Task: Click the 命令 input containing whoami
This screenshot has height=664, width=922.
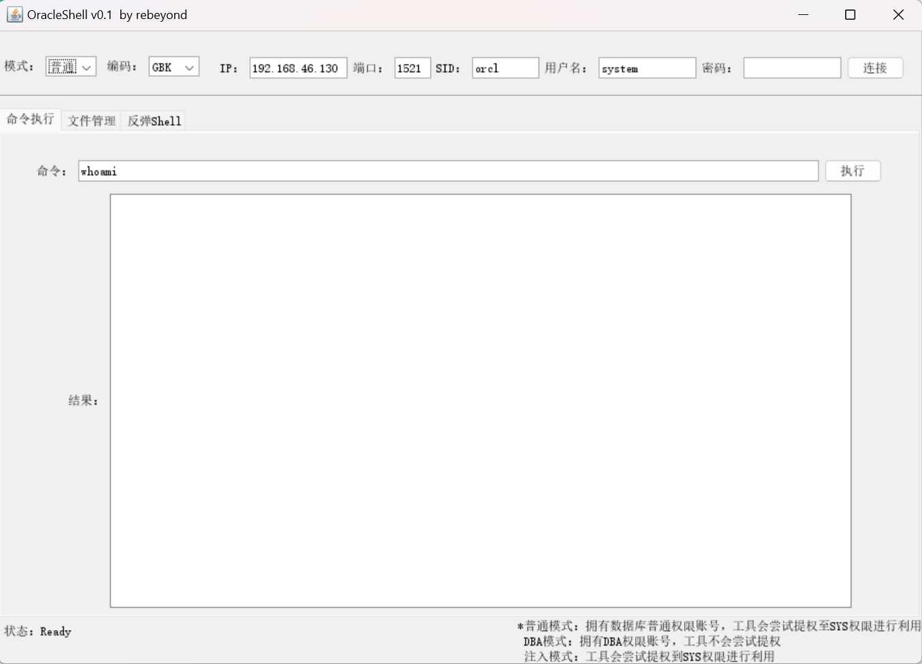Action: pos(447,171)
